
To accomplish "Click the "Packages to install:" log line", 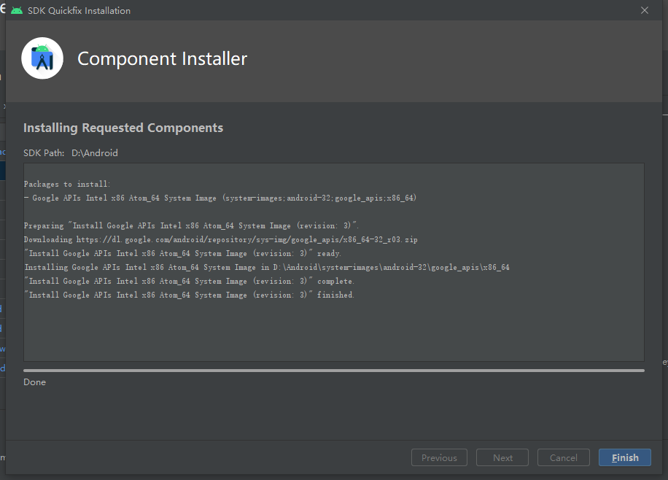I will (x=67, y=184).
